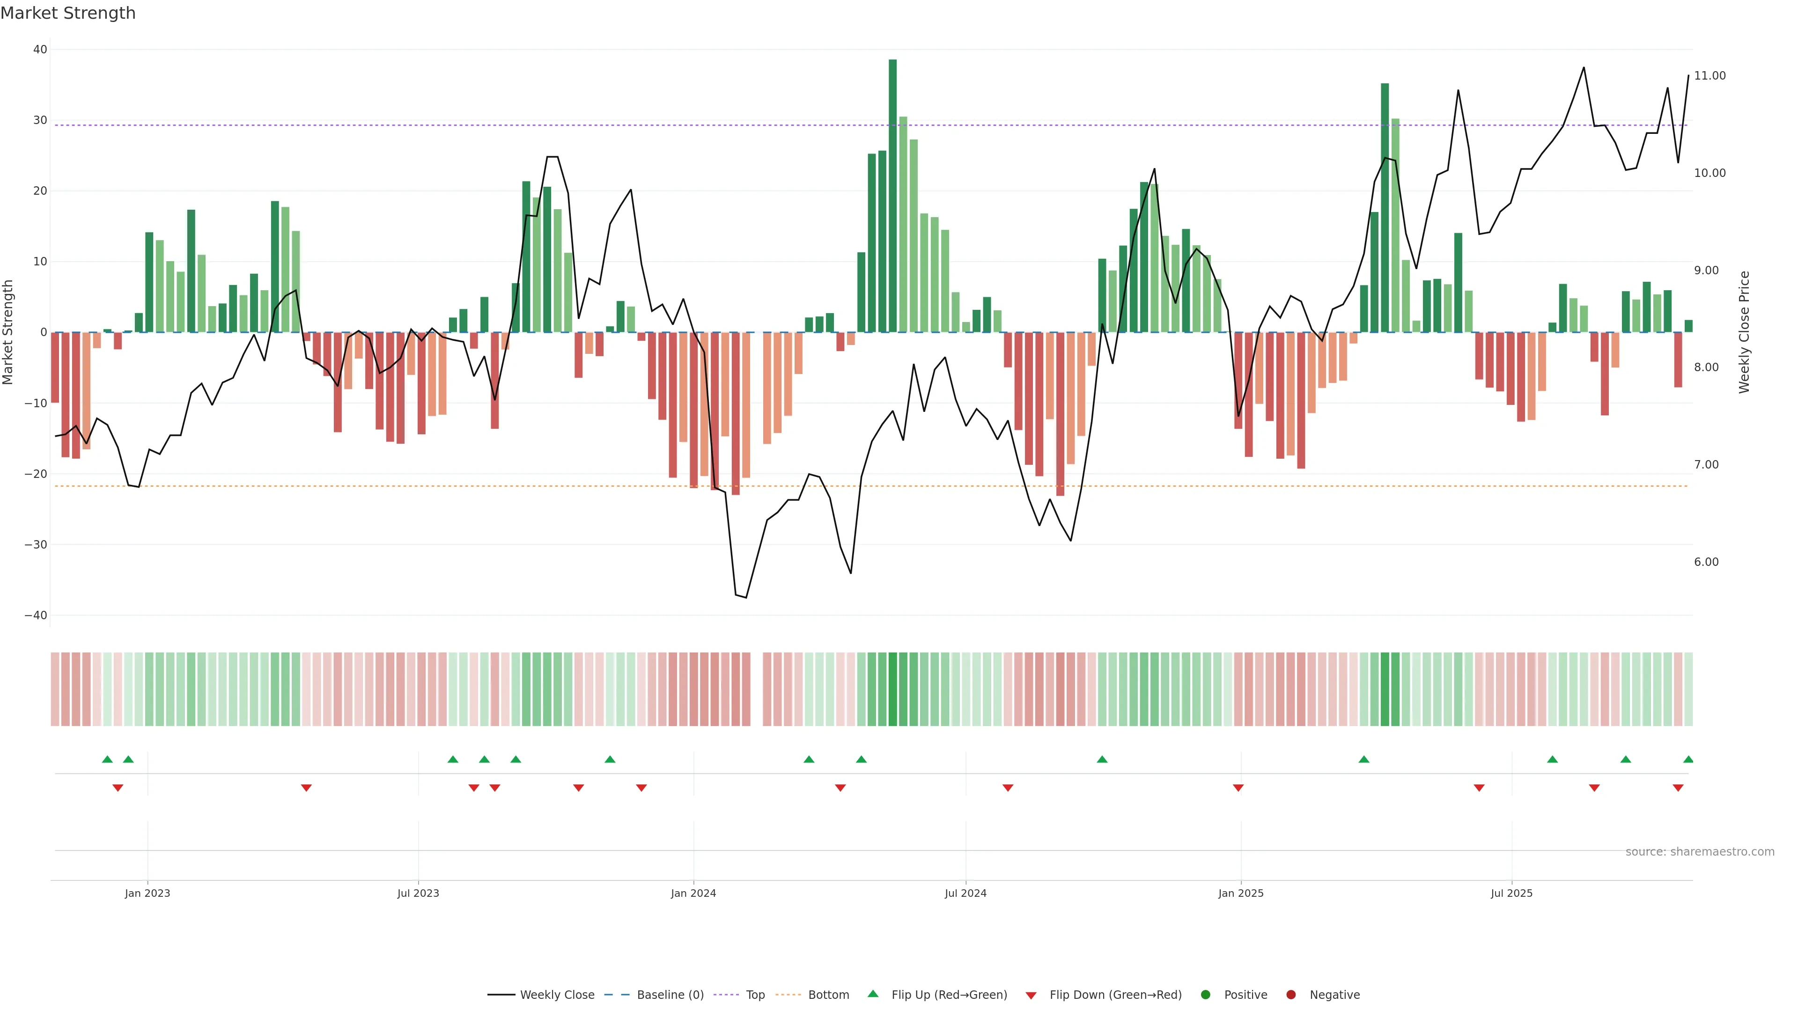The height and width of the screenshot is (1011, 1798).
Task: Click the flip-down marker at Jan 2025
Action: (x=1238, y=788)
